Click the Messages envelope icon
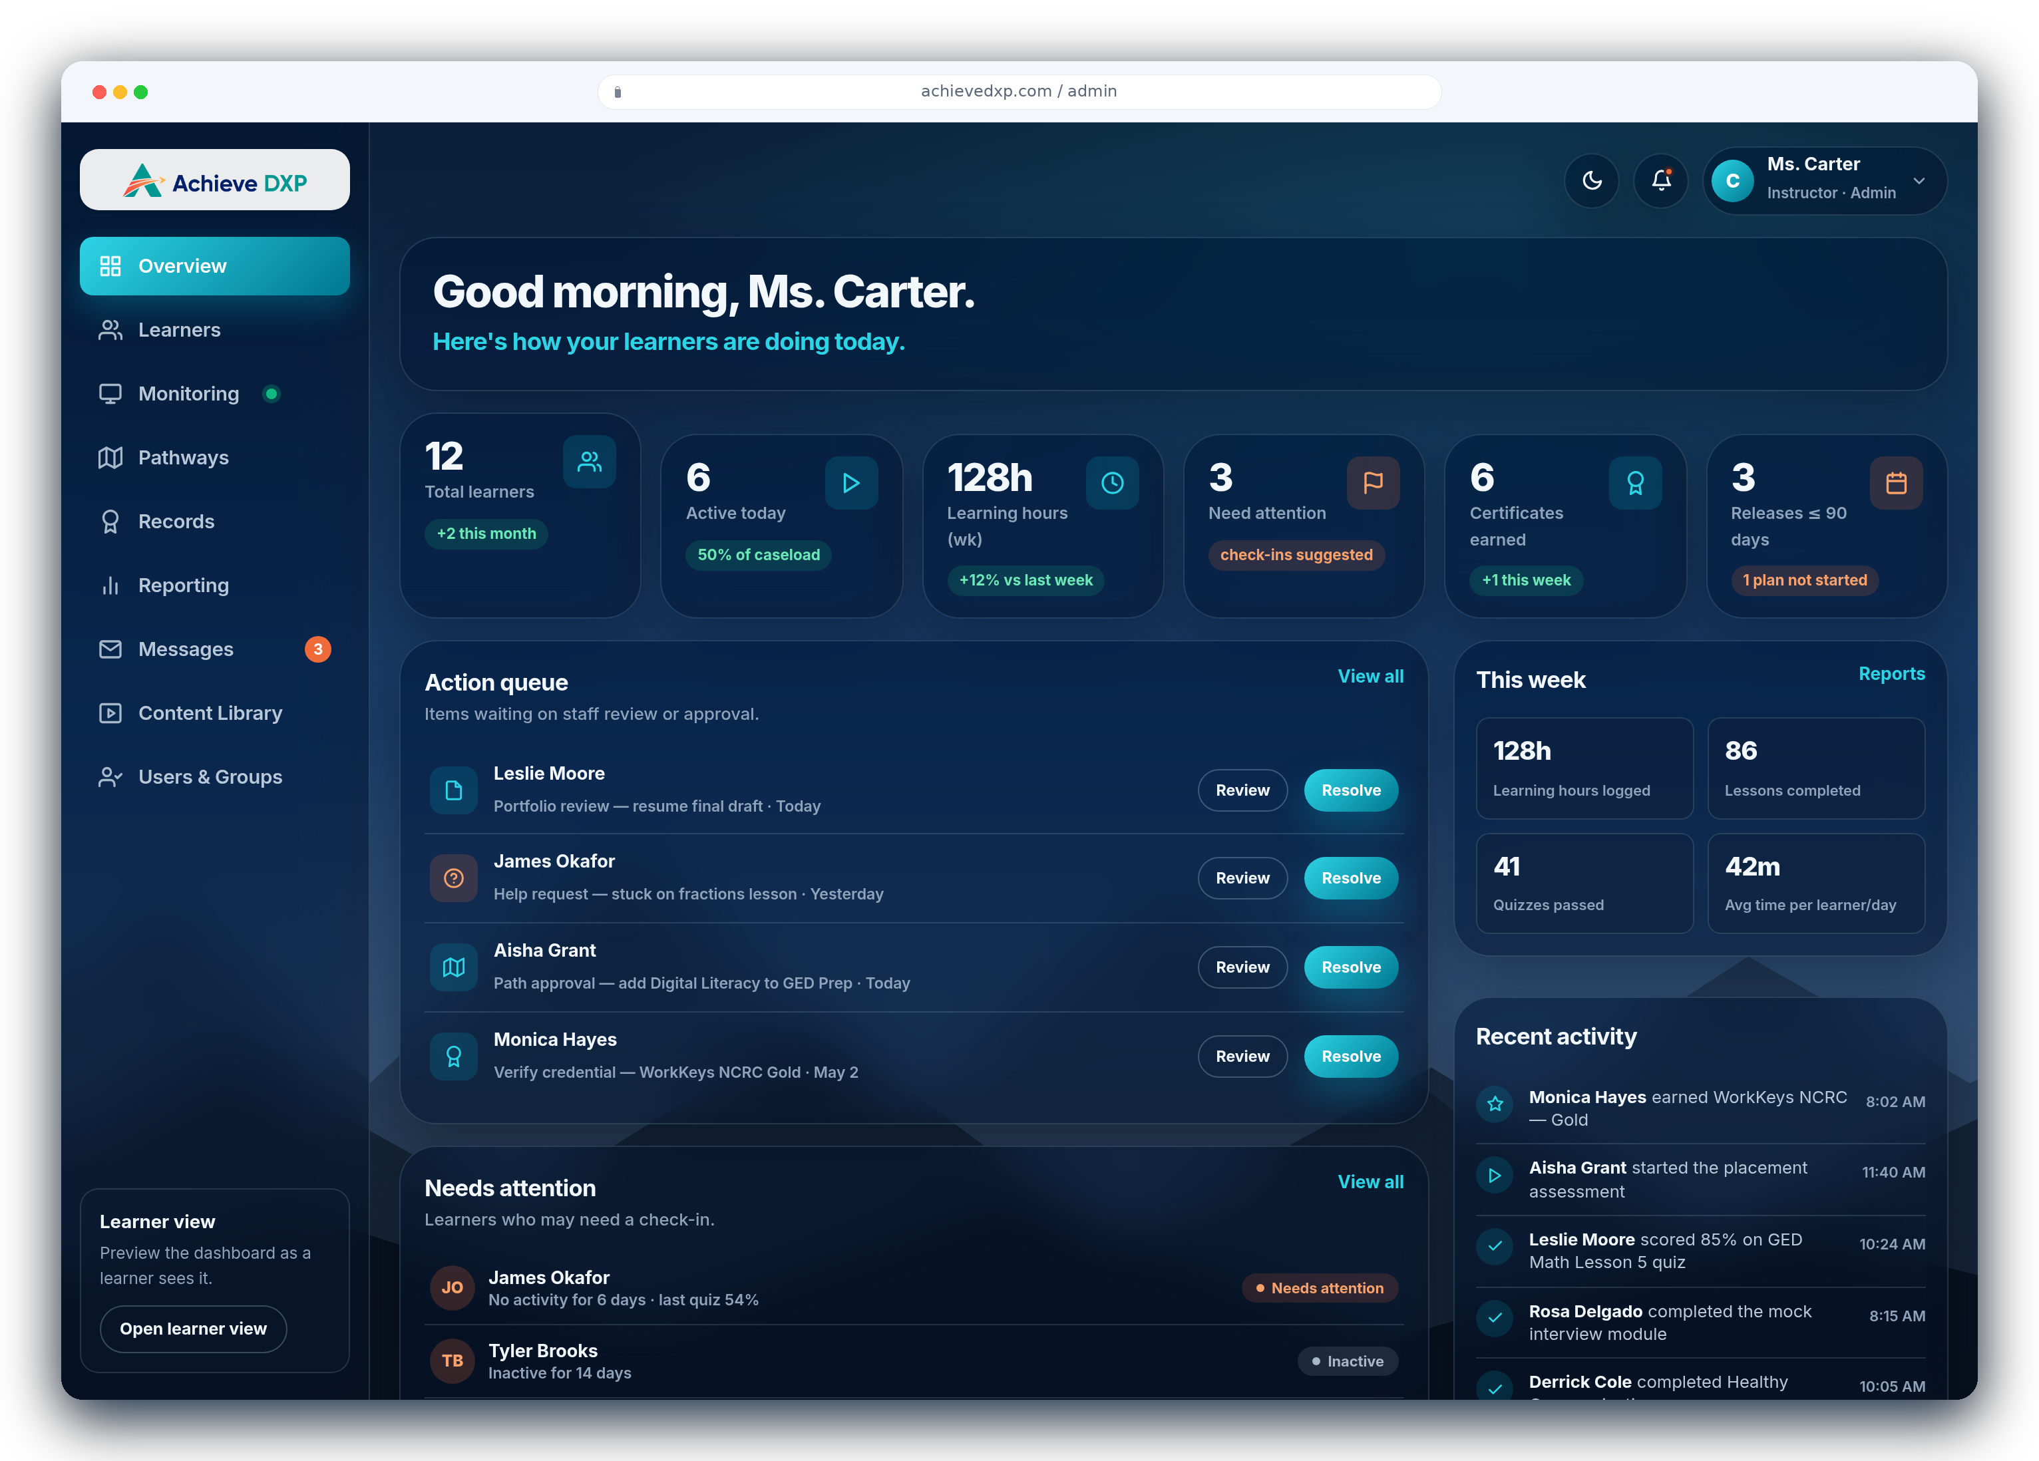 click(110, 649)
